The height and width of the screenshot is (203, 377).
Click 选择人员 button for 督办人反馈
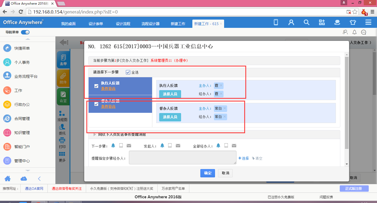[170, 117]
